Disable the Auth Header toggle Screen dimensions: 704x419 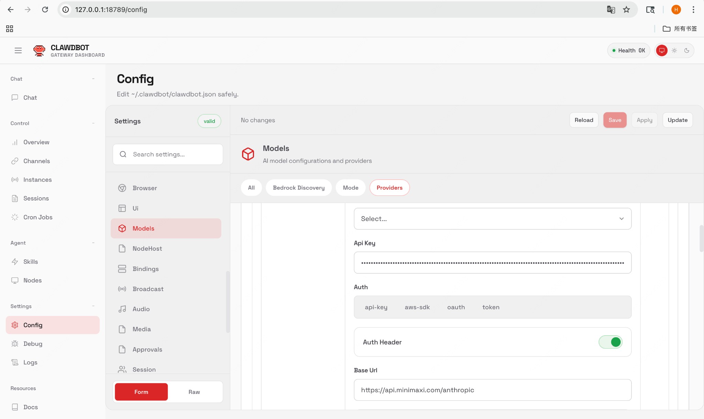610,342
